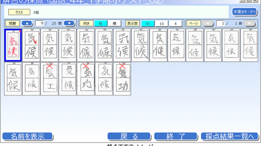Click the 戻る back button

129,137
